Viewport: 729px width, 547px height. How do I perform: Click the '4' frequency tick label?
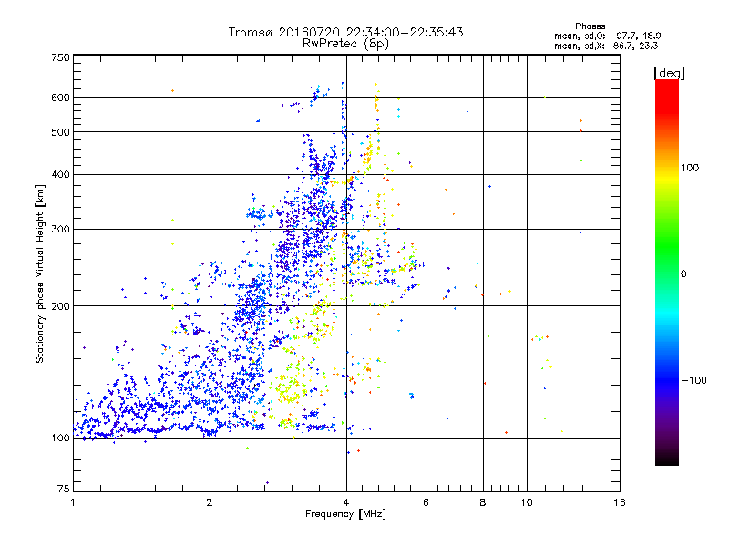[346, 502]
